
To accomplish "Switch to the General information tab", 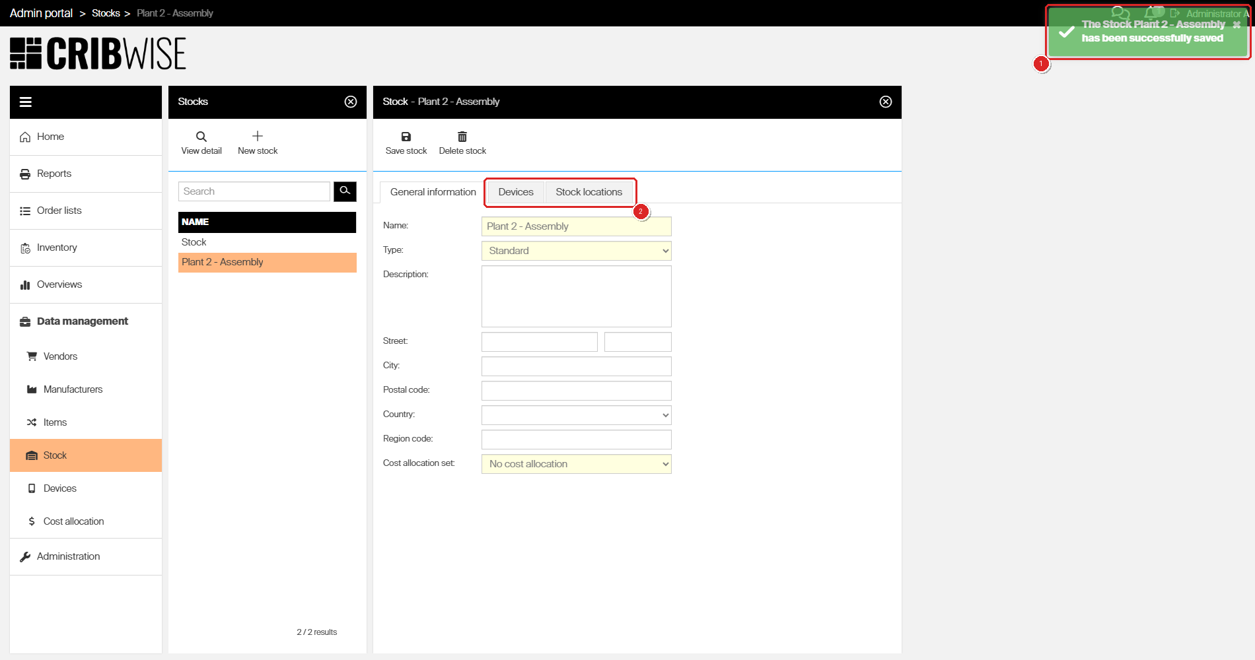I will click(433, 192).
